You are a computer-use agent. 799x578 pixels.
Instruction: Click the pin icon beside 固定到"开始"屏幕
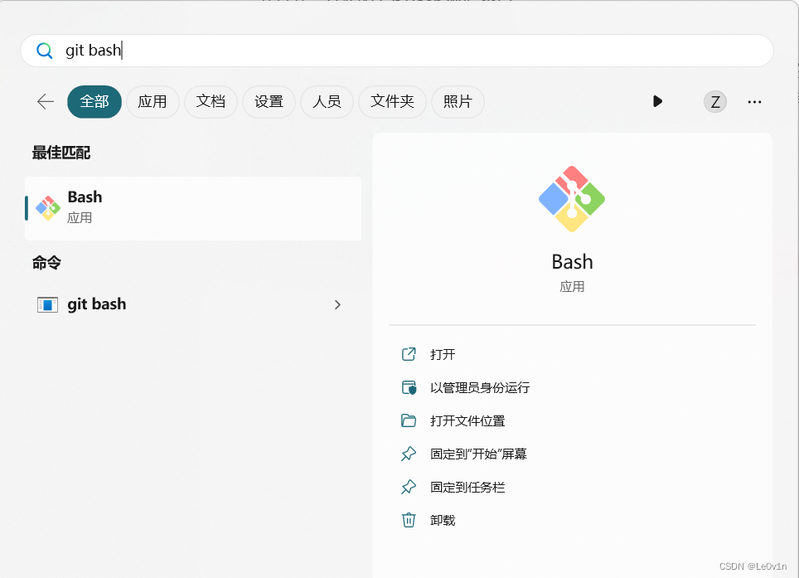(409, 454)
